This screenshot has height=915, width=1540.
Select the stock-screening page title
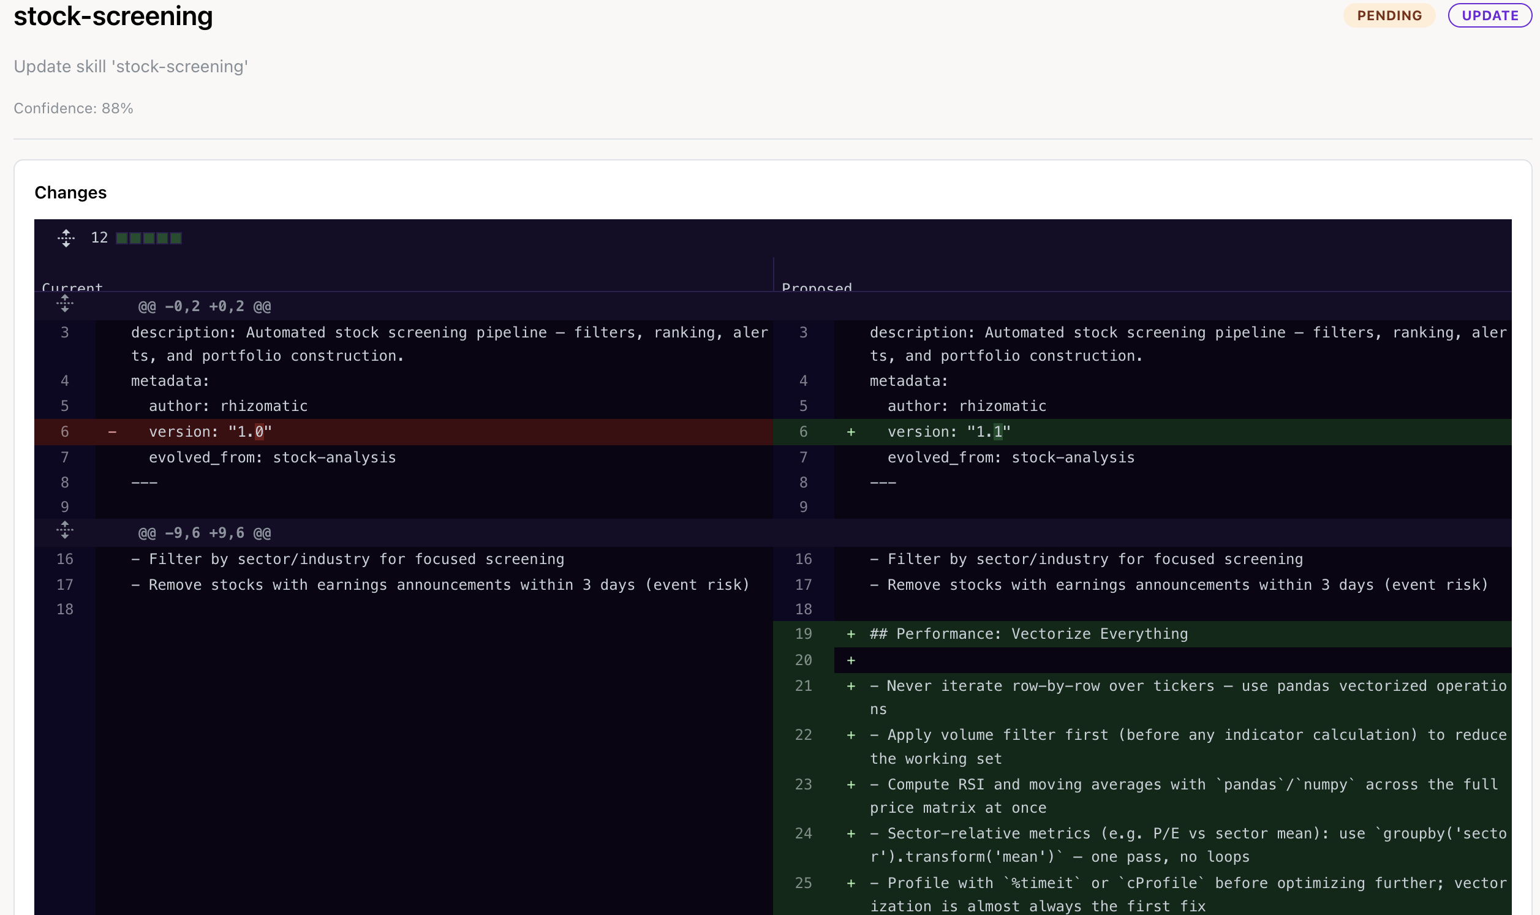tap(113, 16)
